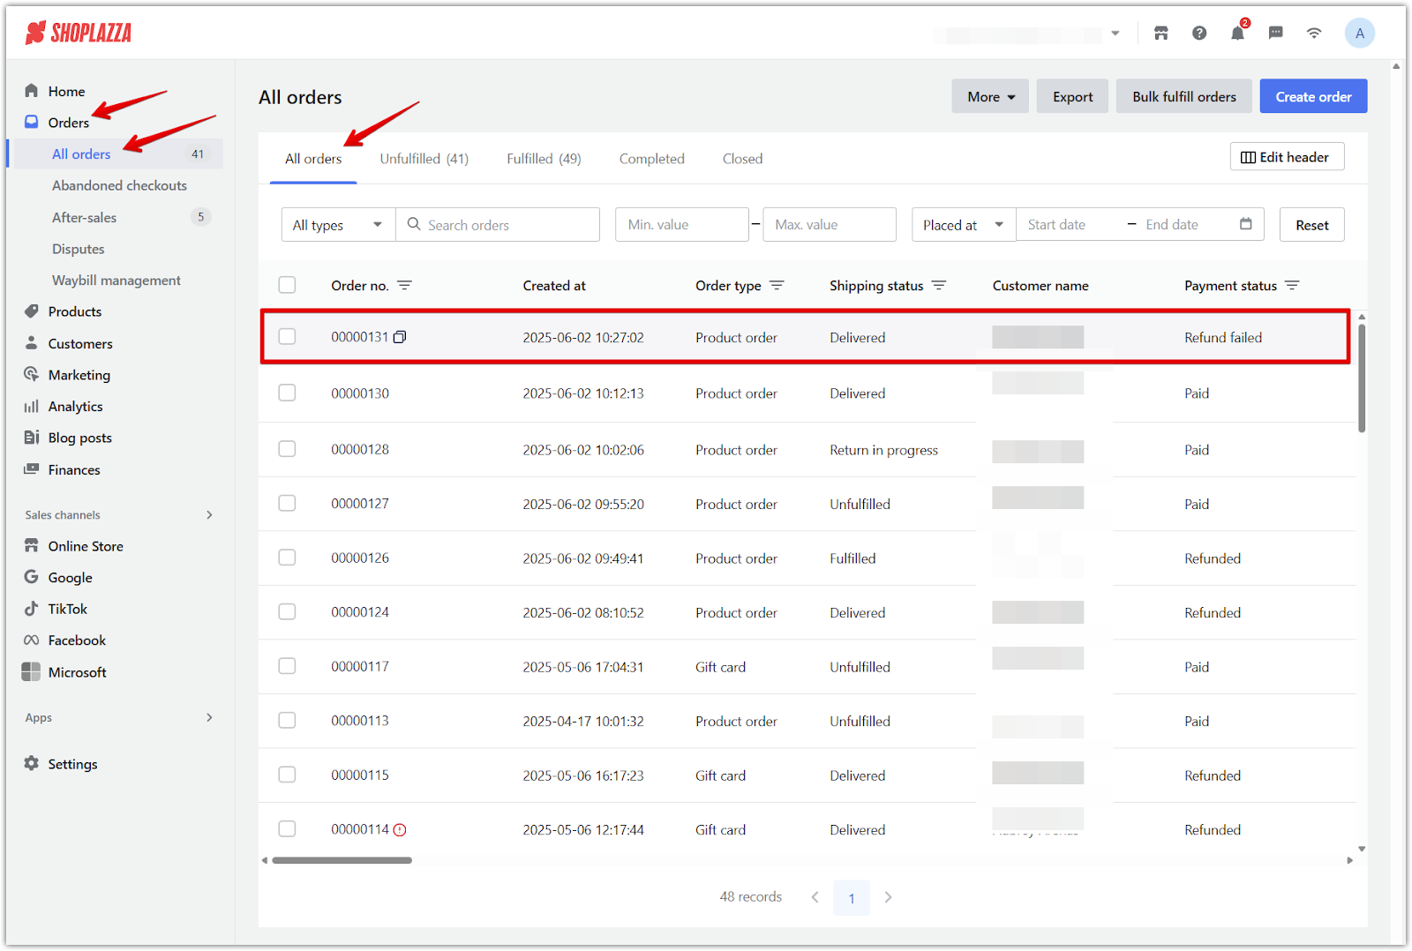Screen dimensions: 1412x951
Task: Click the Shoplazza logo
Action: click(79, 34)
